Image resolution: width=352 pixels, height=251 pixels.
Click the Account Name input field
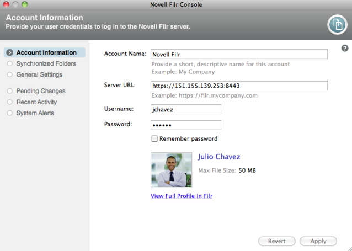coord(239,54)
